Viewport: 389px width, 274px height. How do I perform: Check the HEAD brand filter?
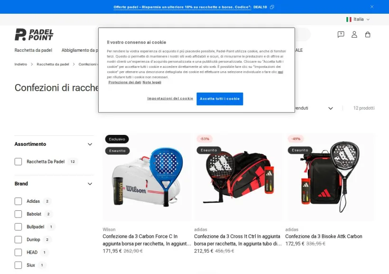pyautogui.click(x=18, y=252)
